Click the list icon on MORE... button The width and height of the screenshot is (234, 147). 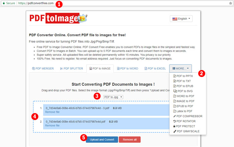click(174, 69)
